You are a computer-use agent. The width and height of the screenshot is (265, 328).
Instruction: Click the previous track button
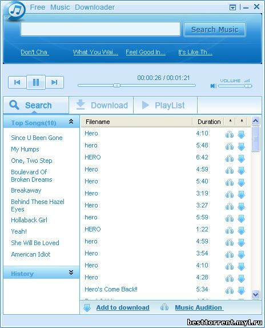click(x=17, y=82)
